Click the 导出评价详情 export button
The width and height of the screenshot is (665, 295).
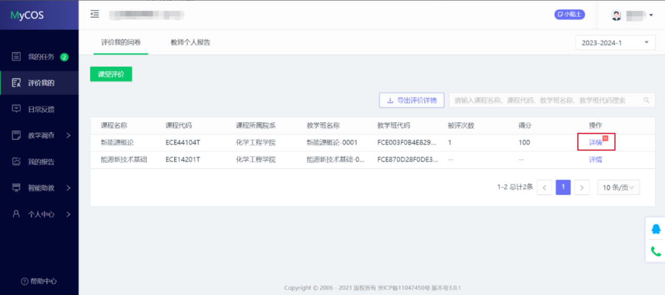pyautogui.click(x=411, y=100)
